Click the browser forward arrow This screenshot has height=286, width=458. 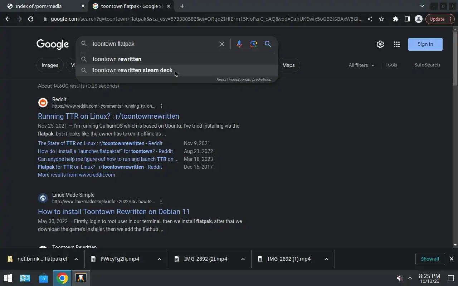coord(19,19)
